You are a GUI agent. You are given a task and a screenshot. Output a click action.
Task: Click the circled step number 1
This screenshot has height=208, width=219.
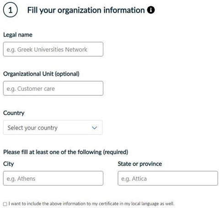[x=10, y=10]
